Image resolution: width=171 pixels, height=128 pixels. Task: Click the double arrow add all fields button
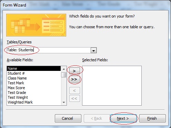coord(74,79)
